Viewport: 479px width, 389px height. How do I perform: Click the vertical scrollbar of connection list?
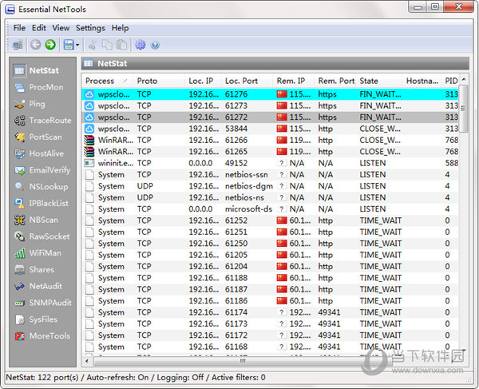465,240
